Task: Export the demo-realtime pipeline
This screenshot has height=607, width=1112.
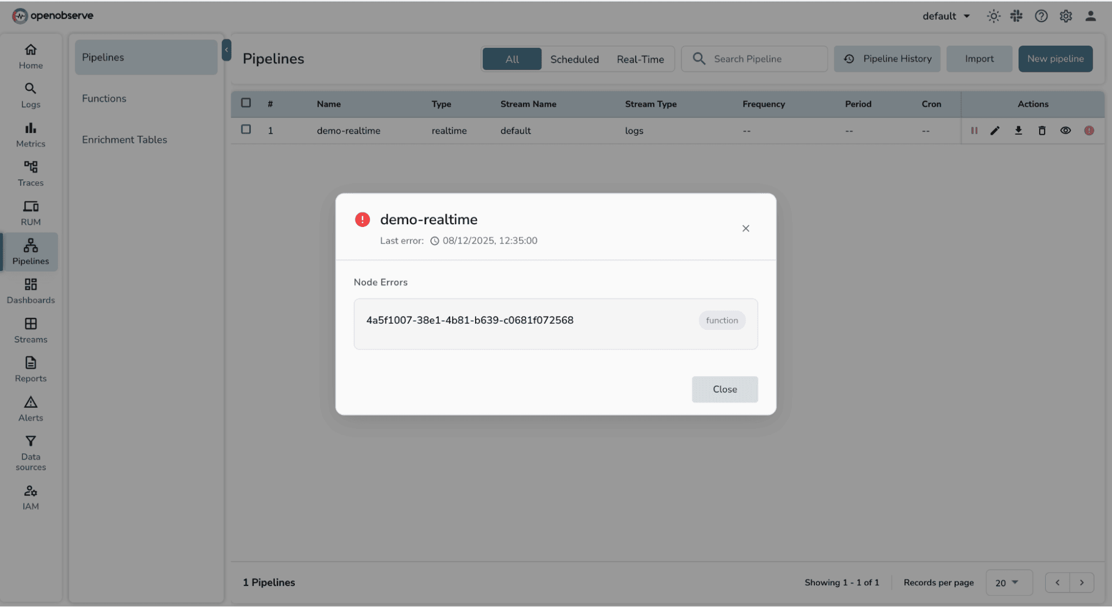Action: [1019, 131]
